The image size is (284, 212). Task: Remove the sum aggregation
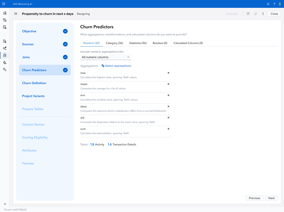[x=168, y=129]
